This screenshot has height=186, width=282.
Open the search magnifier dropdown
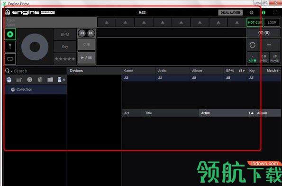[9, 71]
